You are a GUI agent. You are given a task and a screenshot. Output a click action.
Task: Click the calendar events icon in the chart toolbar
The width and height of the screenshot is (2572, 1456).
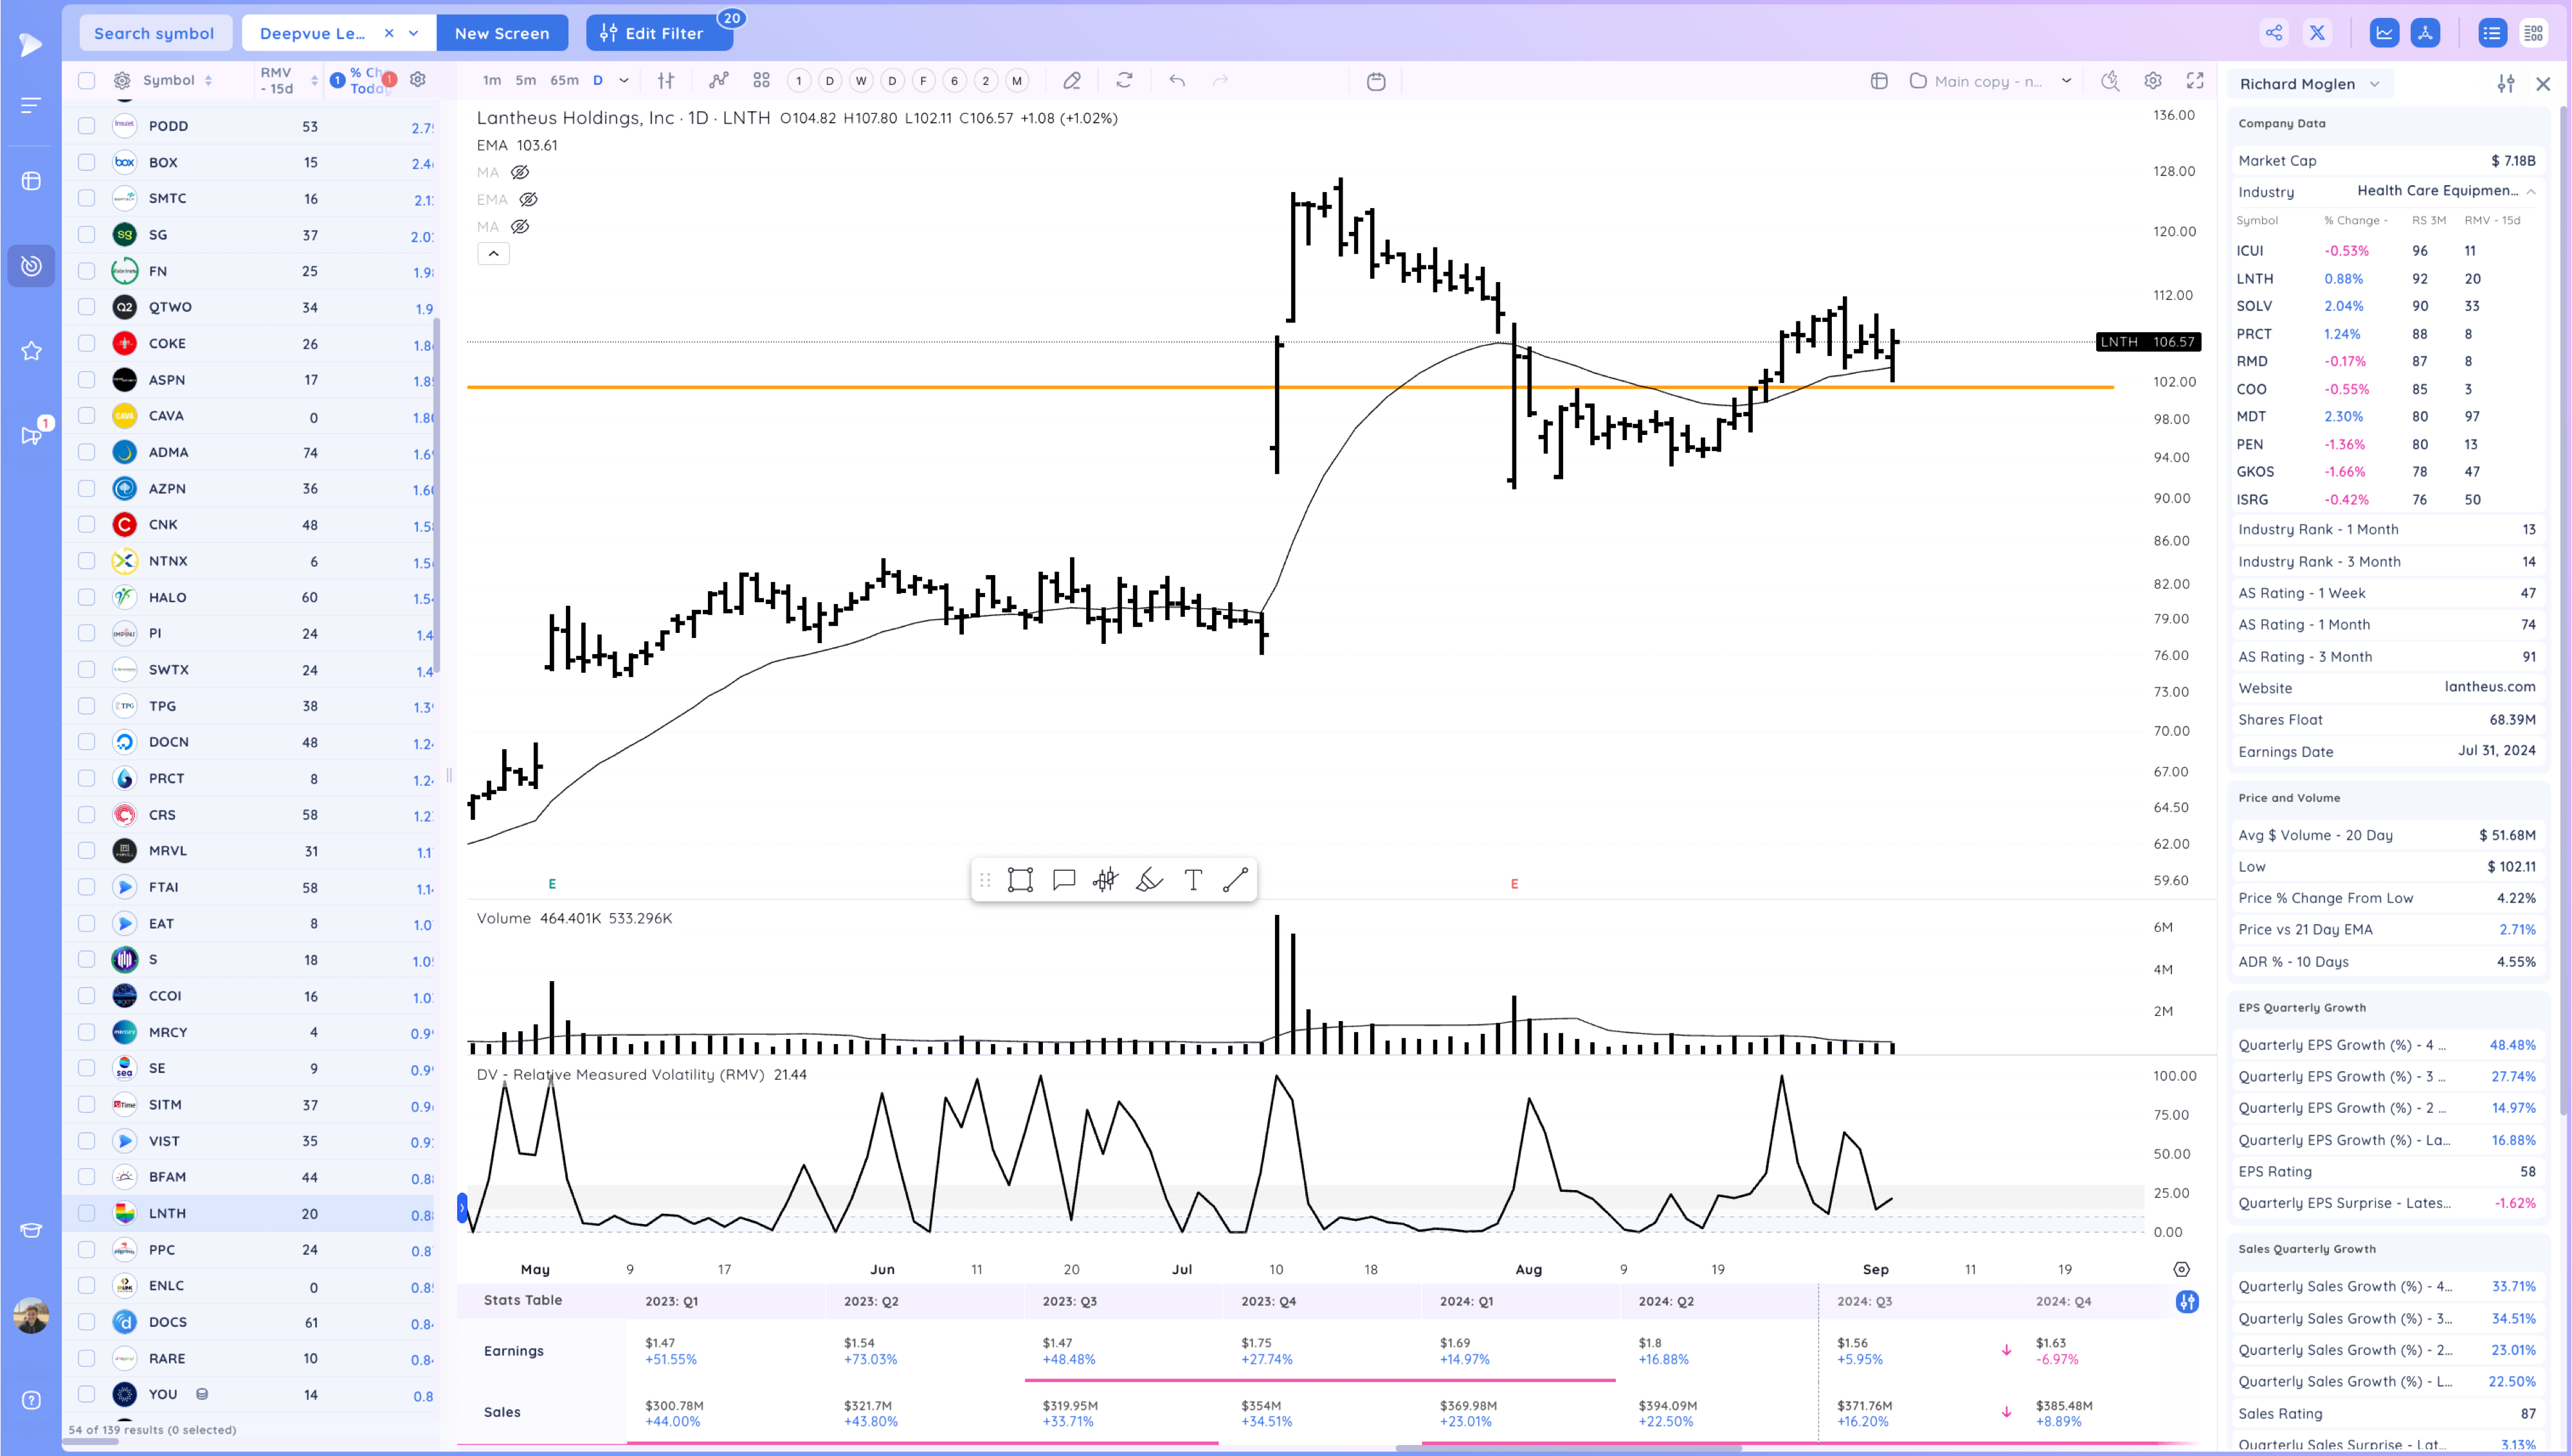pyautogui.click(x=1375, y=80)
